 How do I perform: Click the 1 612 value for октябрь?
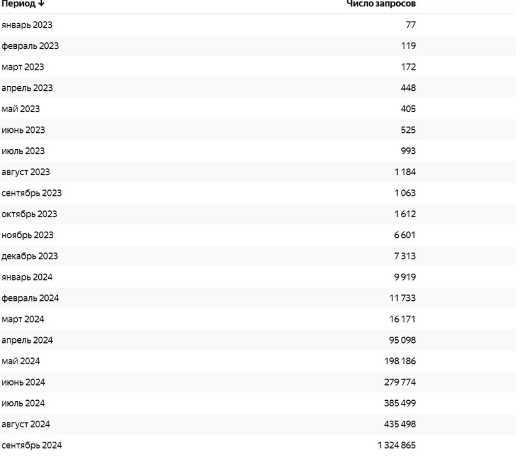click(x=405, y=214)
